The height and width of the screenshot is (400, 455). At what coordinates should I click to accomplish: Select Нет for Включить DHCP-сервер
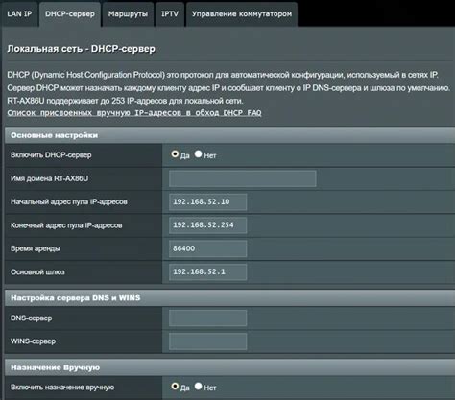coord(199,154)
